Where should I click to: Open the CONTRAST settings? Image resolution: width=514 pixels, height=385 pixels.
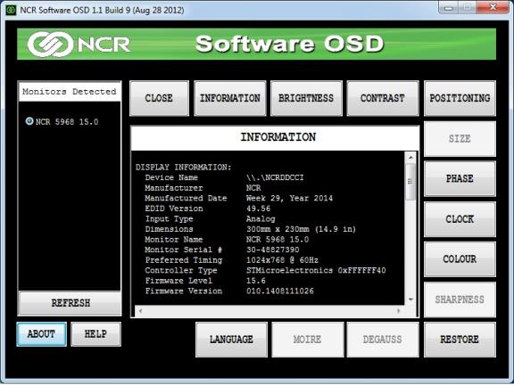383,98
